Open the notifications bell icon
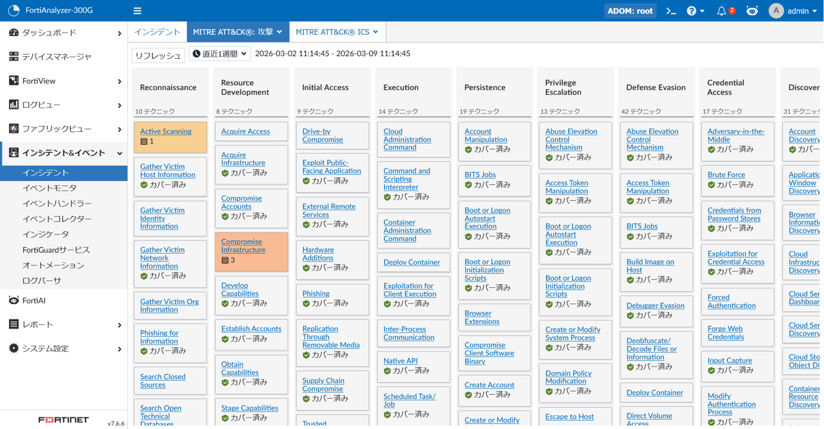Screen dimensions: 824x429 coord(722,11)
